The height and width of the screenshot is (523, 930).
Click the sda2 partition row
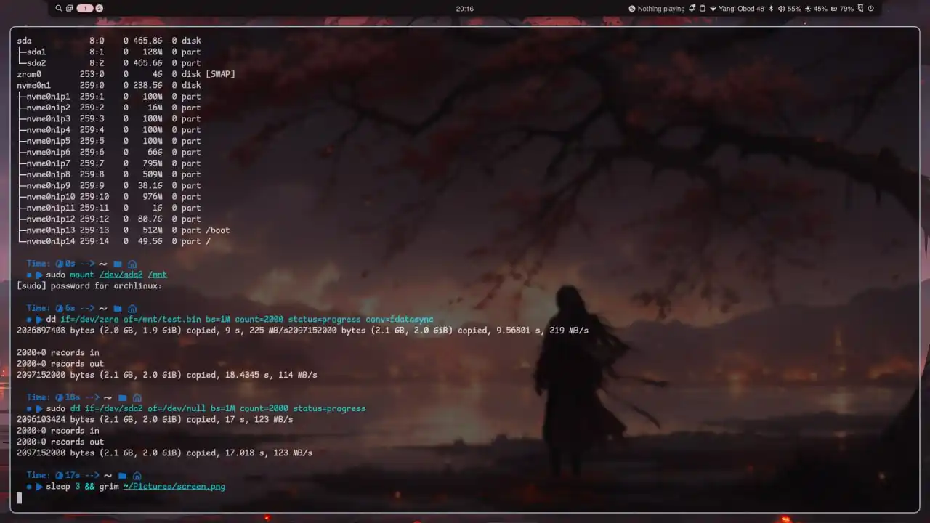[x=109, y=63]
